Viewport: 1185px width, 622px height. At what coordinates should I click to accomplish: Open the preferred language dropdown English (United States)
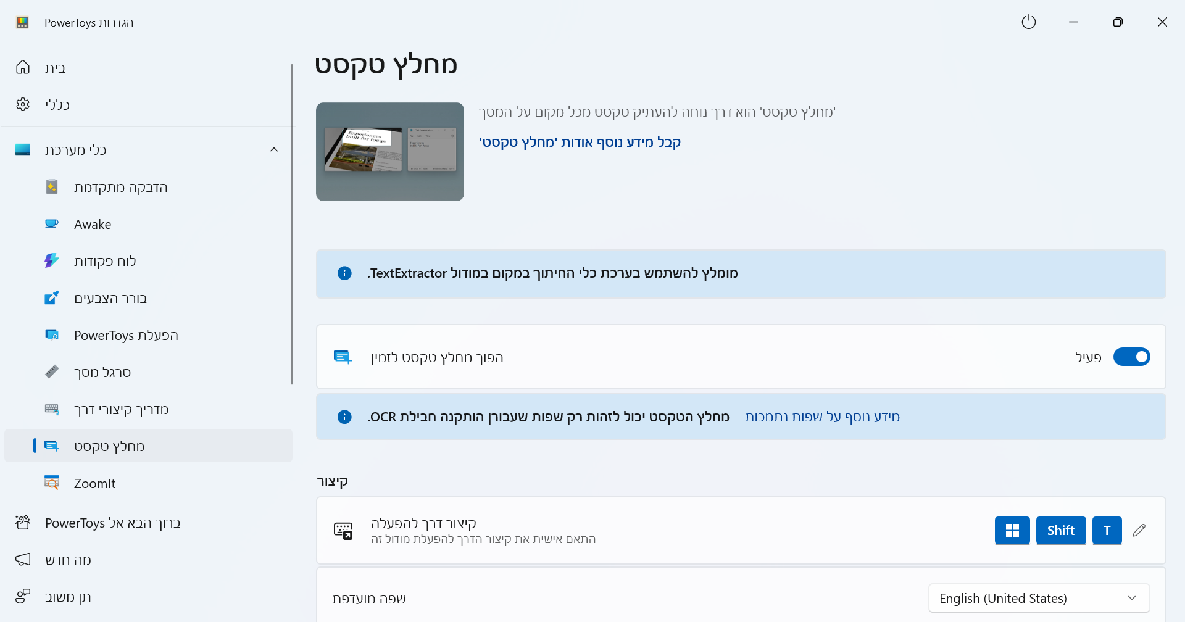(1039, 598)
